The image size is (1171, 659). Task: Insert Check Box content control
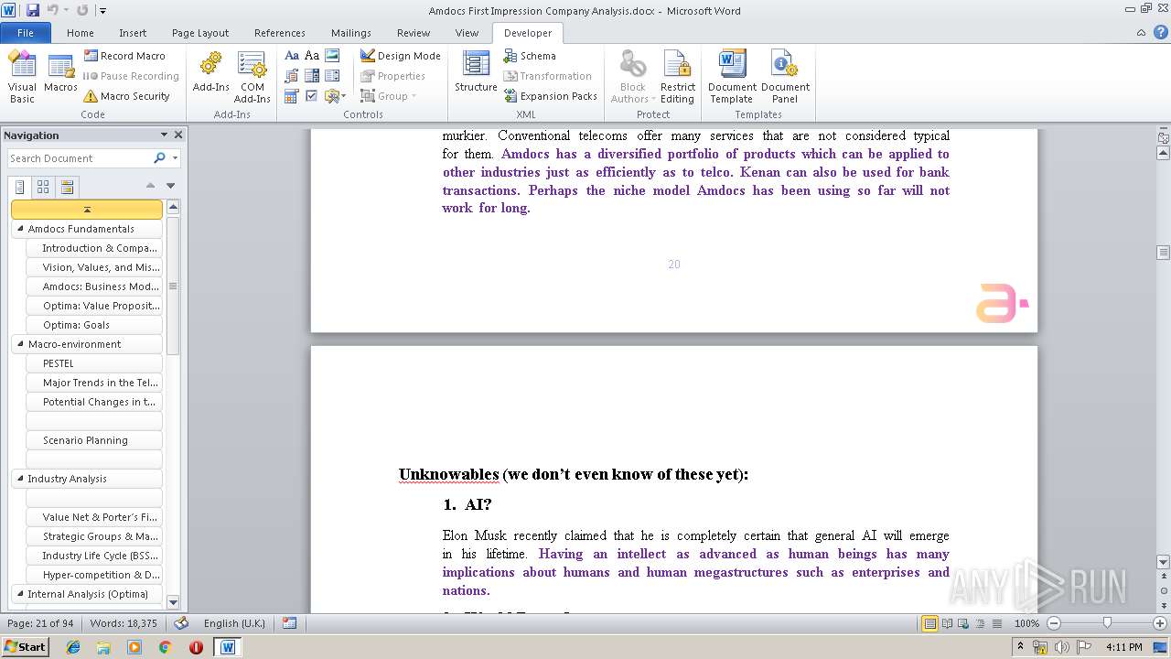(x=312, y=96)
